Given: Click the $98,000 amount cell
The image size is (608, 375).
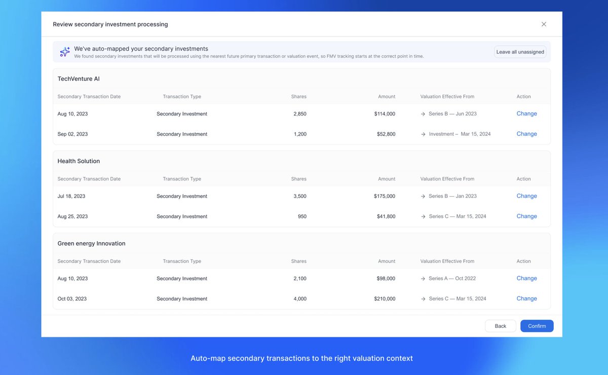Looking at the screenshot, I should tap(386, 279).
